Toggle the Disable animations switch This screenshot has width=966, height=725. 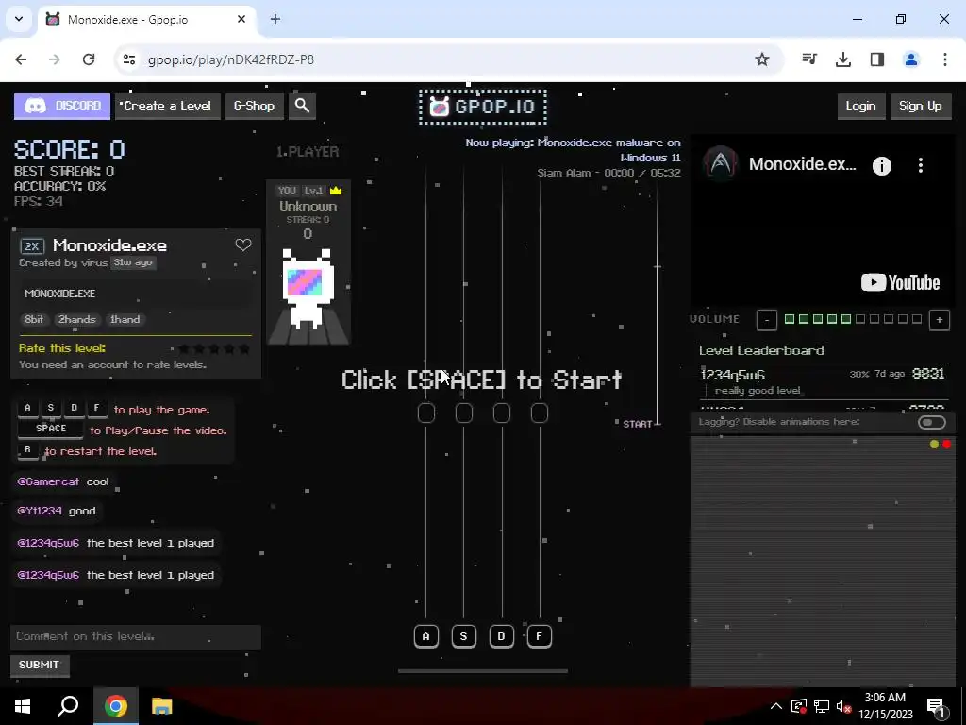coord(931,422)
